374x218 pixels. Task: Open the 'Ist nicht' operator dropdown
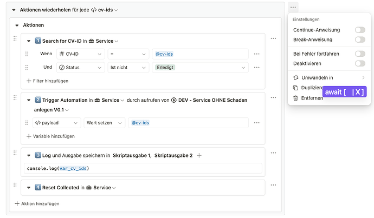tap(128, 68)
